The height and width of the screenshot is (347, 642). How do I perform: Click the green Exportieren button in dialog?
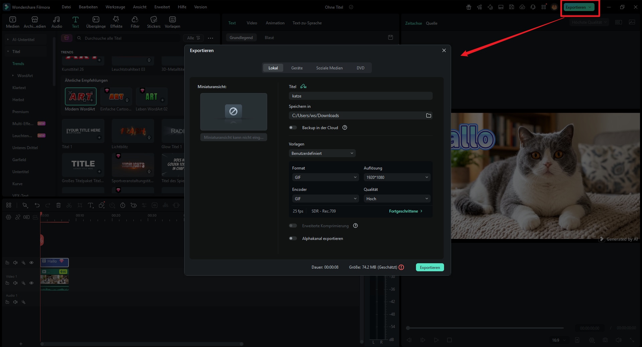430,267
